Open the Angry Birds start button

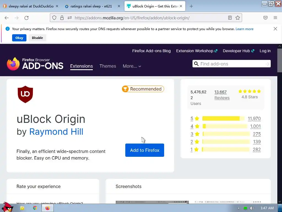click(x=7, y=207)
